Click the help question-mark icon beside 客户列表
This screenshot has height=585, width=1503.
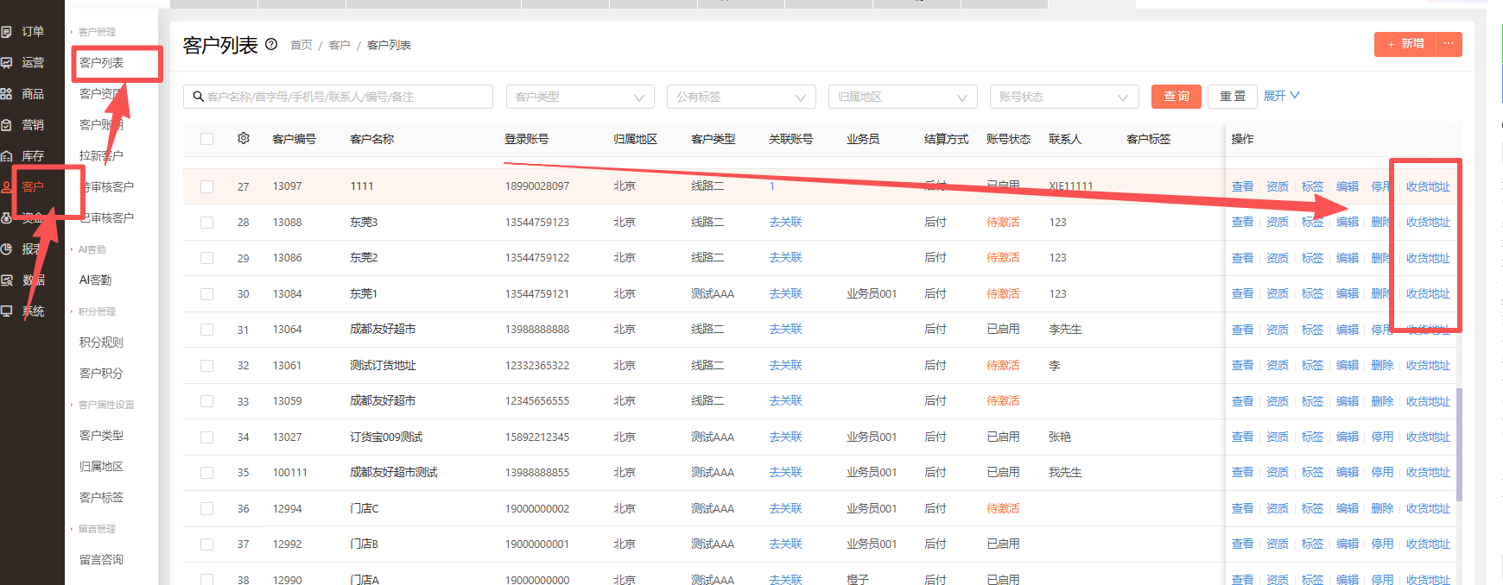(271, 44)
